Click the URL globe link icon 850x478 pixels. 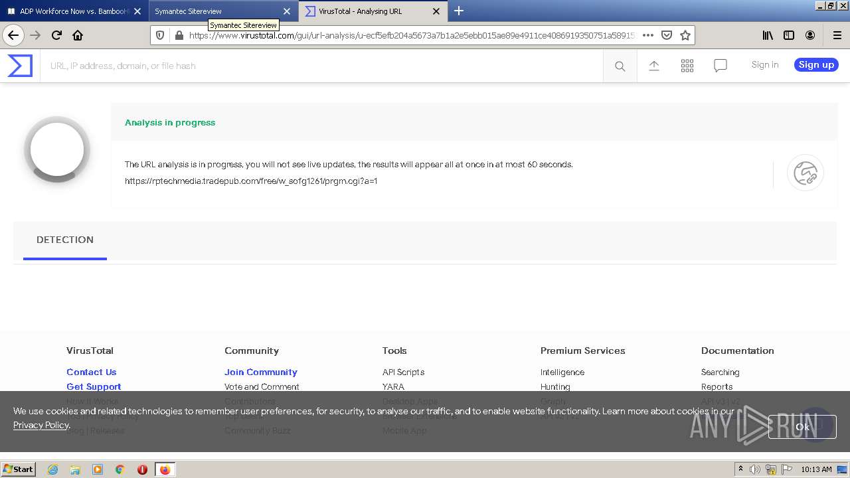pyautogui.click(x=806, y=173)
